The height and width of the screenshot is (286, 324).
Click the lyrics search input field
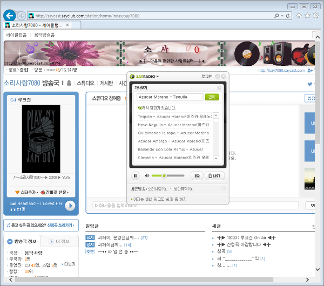[170, 97]
